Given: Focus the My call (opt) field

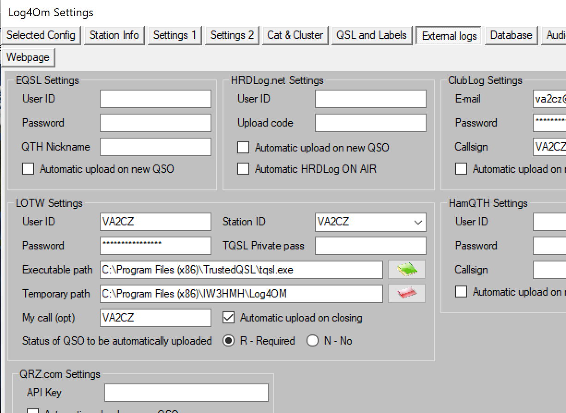Looking at the screenshot, I should 156,318.
